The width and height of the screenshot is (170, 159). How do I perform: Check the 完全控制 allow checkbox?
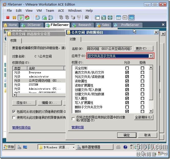point(127,68)
